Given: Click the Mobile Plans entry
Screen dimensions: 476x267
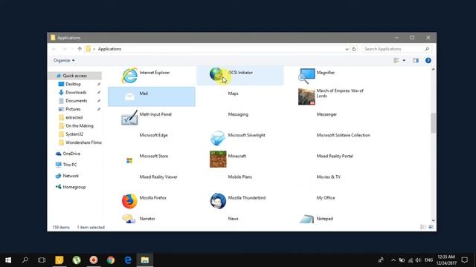Looking at the screenshot, I should point(239,177).
